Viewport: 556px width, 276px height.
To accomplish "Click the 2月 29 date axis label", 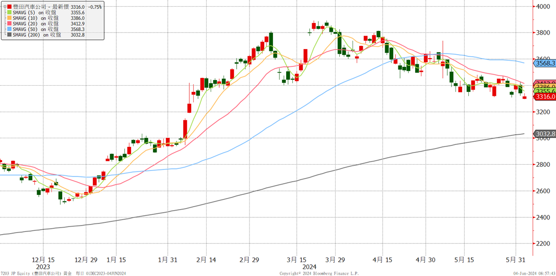I will (x=249, y=260).
